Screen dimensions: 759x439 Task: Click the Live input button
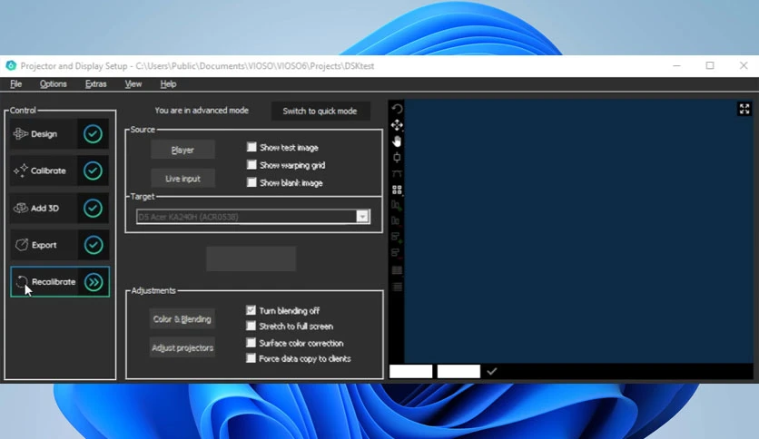(x=182, y=179)
